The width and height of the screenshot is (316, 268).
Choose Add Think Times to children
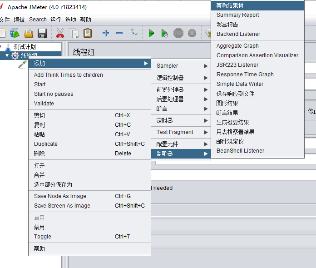[90, 75]
